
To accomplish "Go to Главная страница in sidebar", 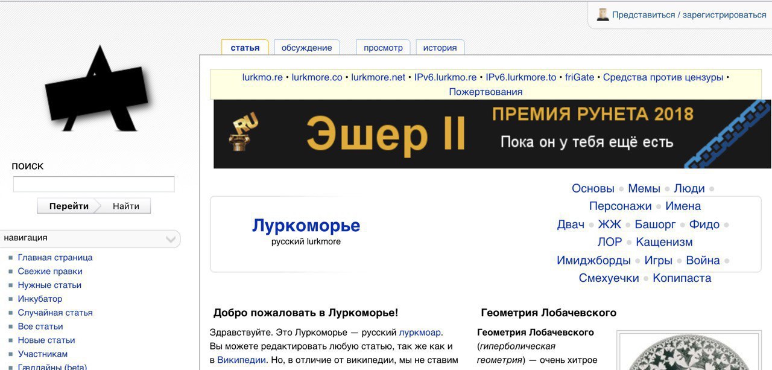I will coord(55,257).
